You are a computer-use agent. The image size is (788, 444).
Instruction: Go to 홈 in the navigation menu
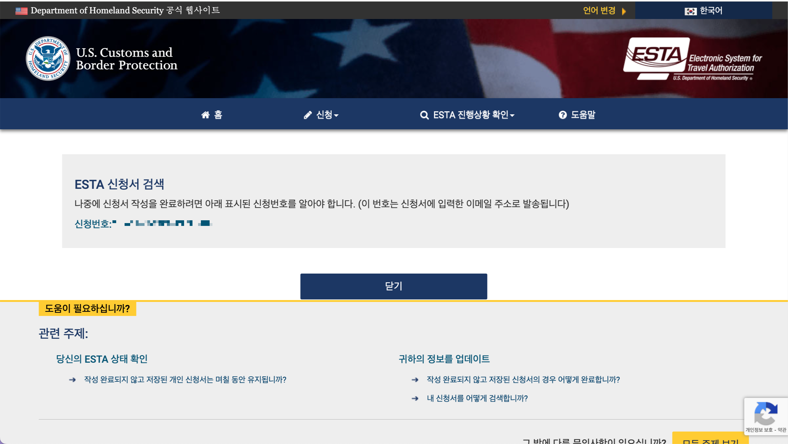pos(218,115)
